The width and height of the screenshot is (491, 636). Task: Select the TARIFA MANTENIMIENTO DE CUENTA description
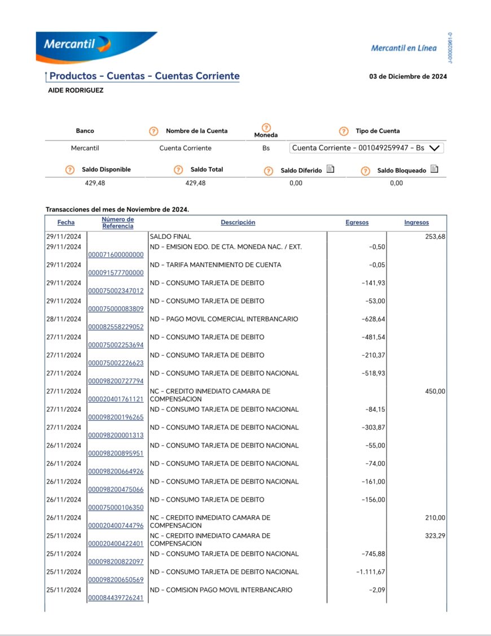click(216, 265)
